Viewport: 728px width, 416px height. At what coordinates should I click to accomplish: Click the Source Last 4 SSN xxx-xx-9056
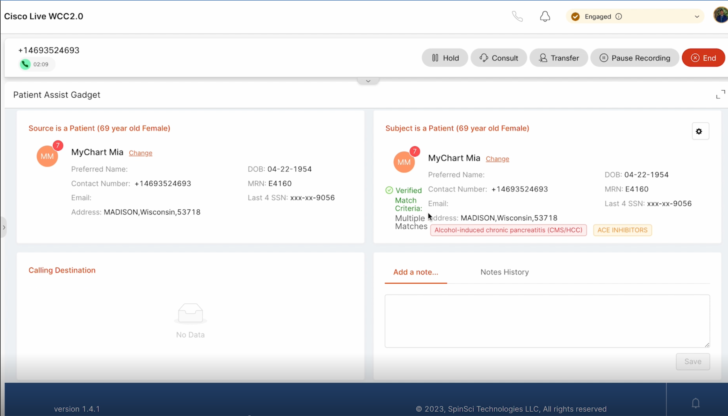point(312,198)
